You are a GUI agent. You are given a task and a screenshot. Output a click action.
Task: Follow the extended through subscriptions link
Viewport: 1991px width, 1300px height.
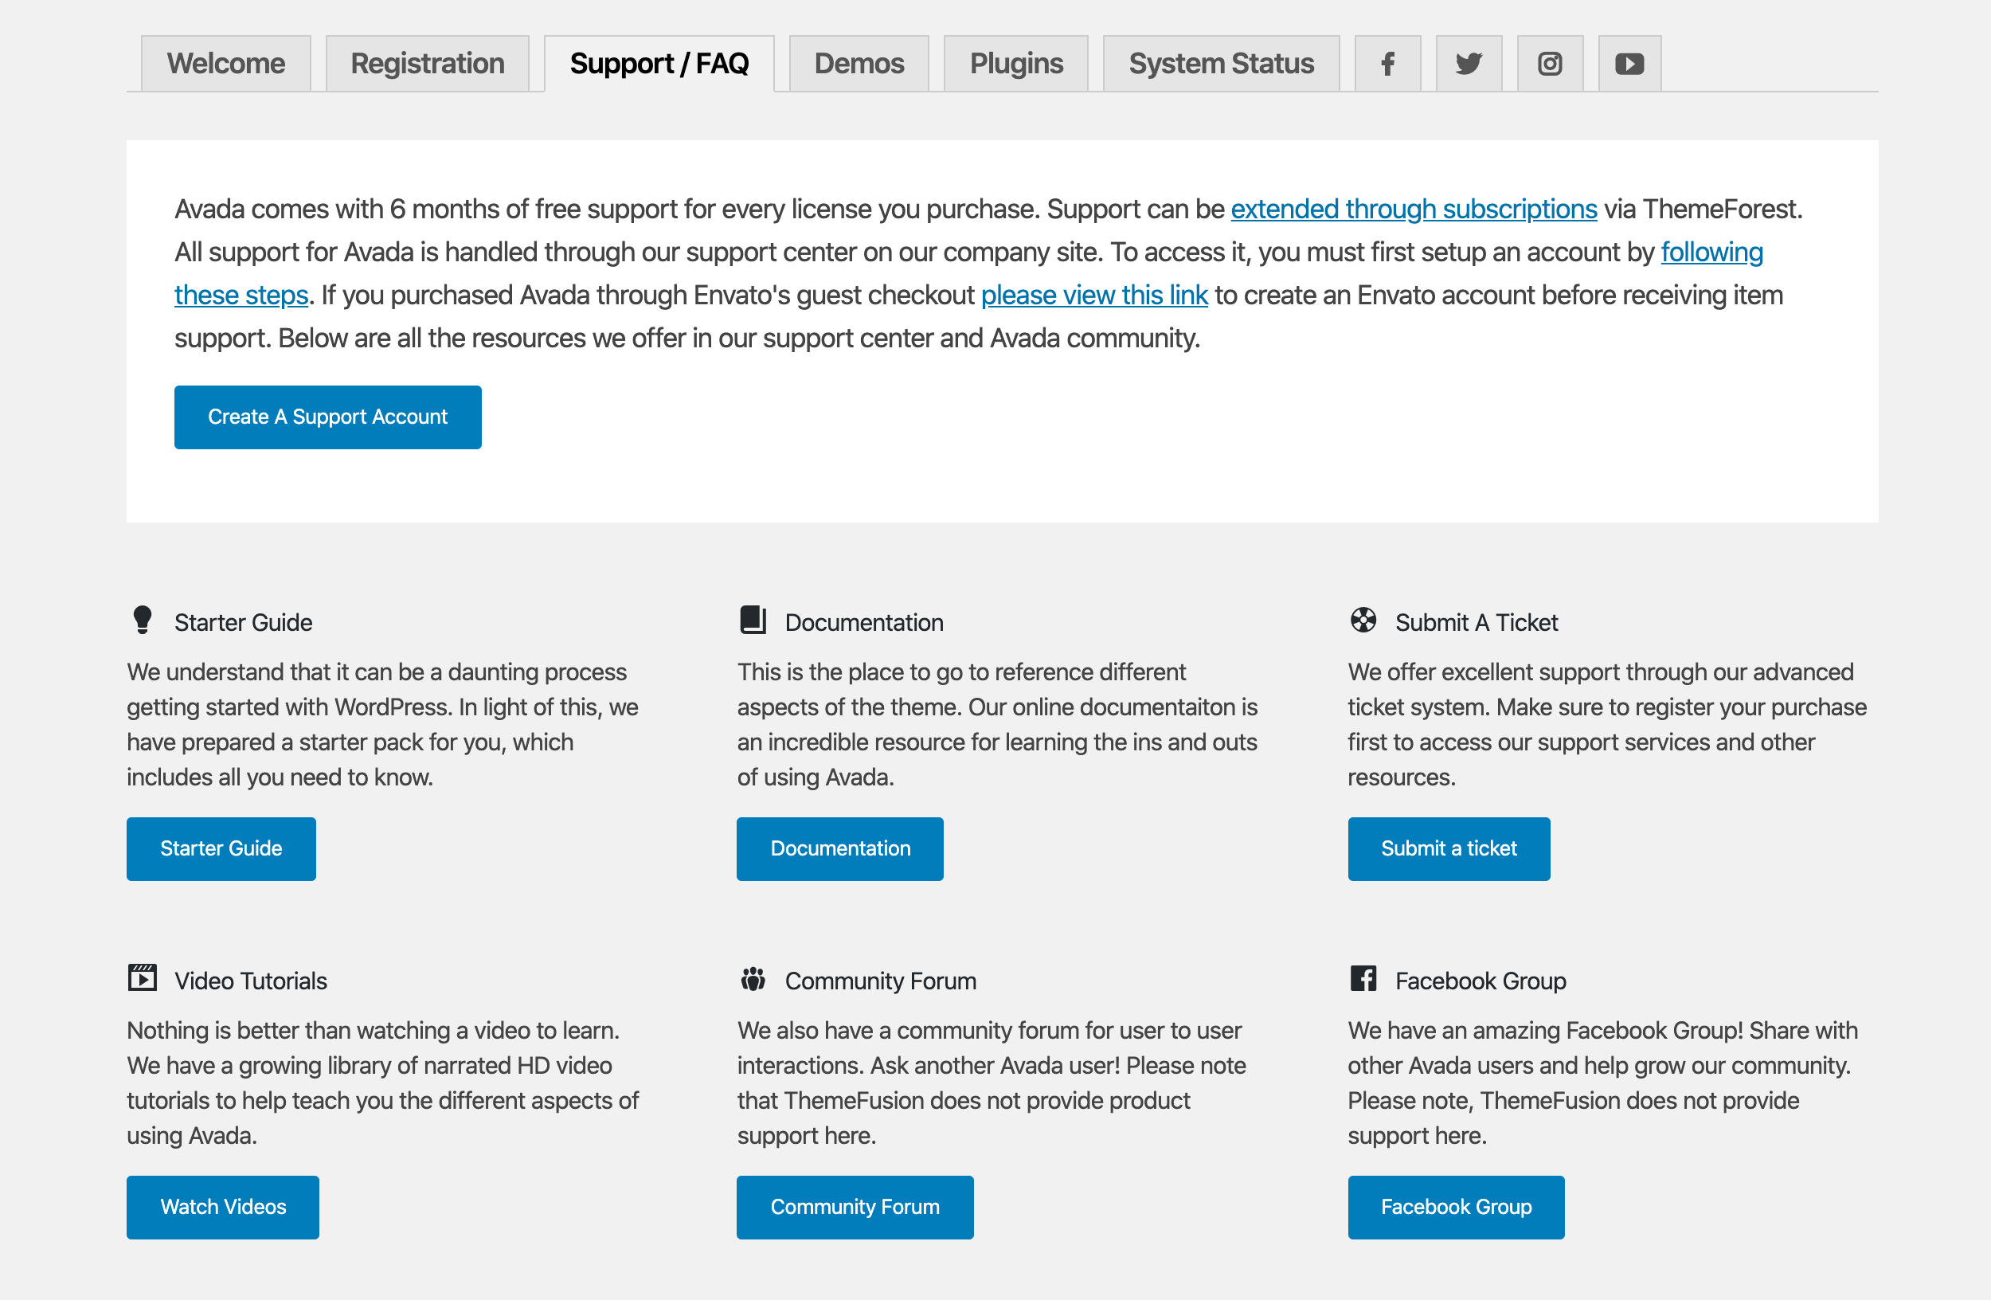tap(1414, 209)
